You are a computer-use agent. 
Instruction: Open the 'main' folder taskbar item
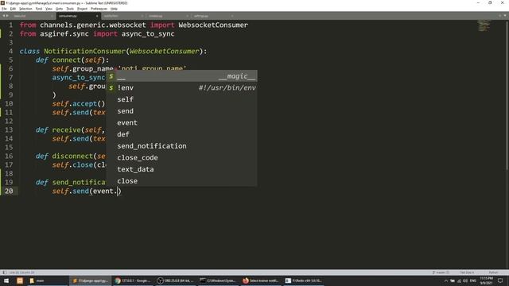pos(48,280)
